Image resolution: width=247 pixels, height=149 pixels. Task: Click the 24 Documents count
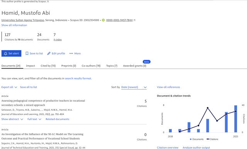[x=39, y=35]
